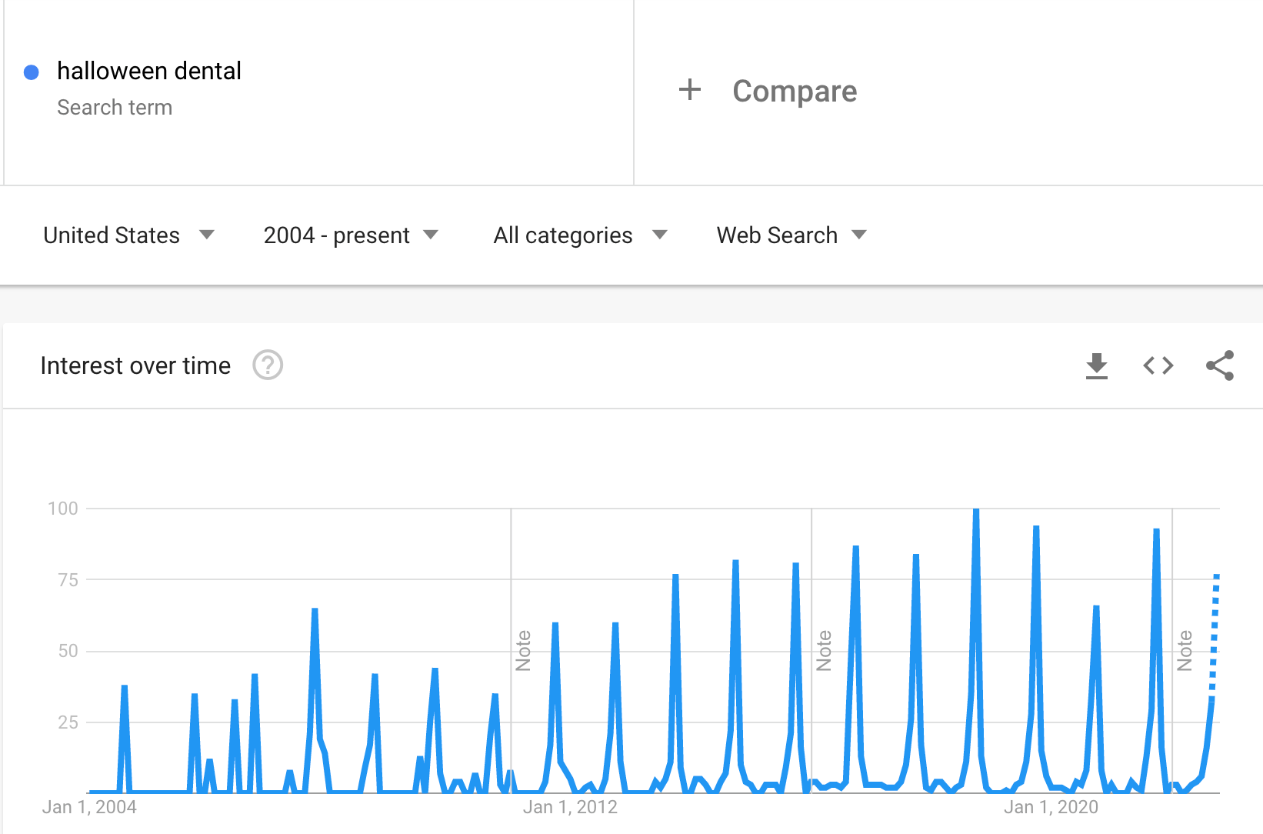Download the trends data
This screenshot has width=1263, height=834.
pos(1096,365)
